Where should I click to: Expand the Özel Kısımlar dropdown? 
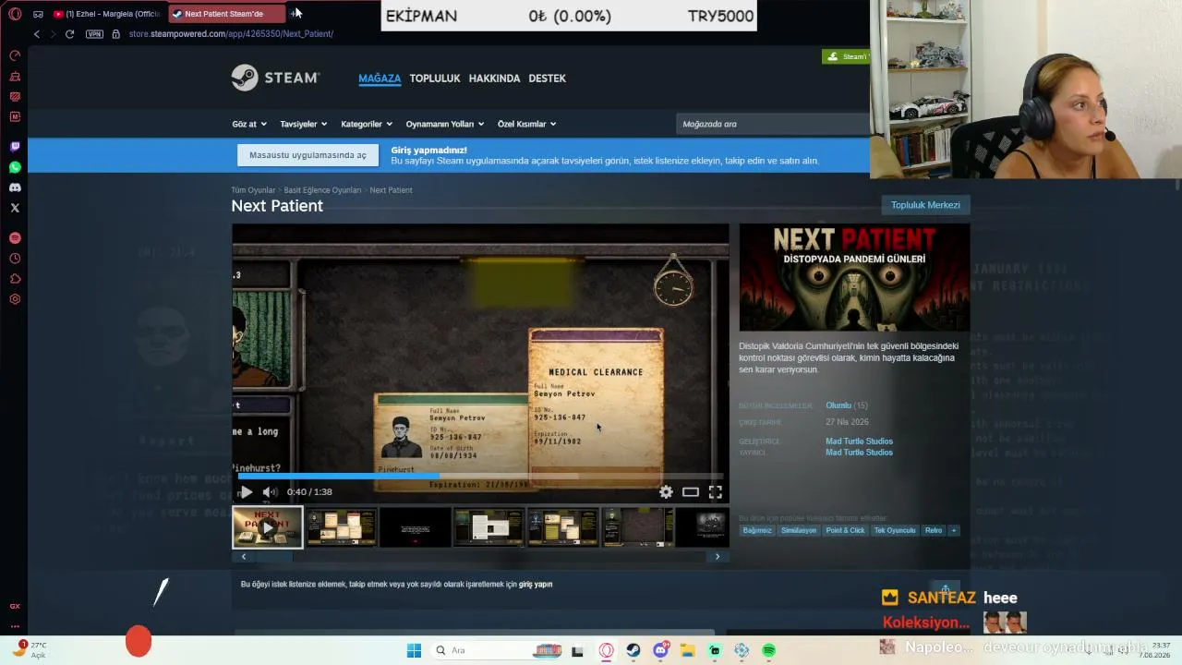coord(527,124)
